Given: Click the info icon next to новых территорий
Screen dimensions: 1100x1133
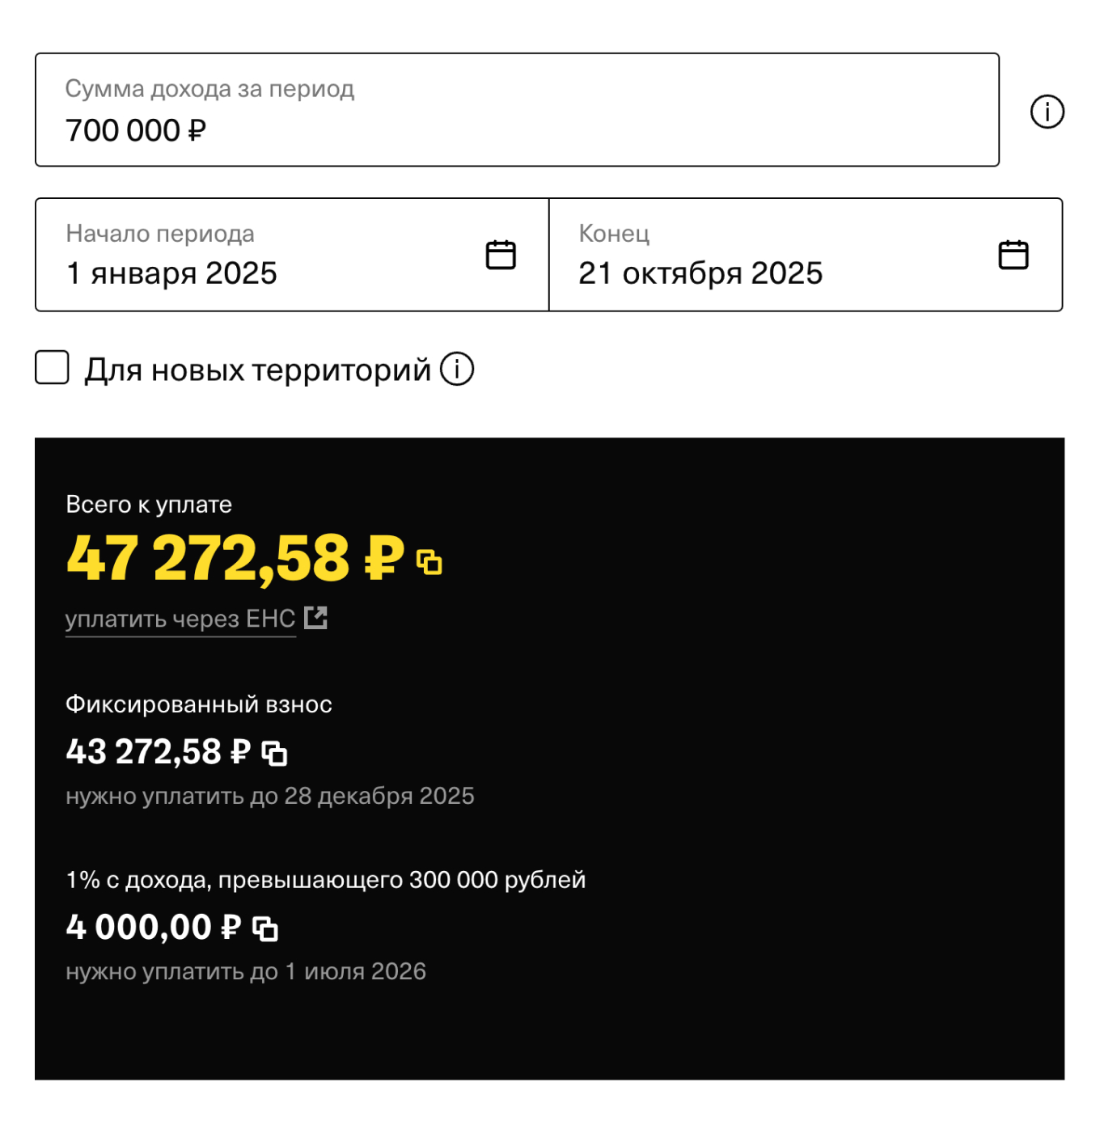Looking at the screenshot, I should pyautogui.click(x=457, y=370).
